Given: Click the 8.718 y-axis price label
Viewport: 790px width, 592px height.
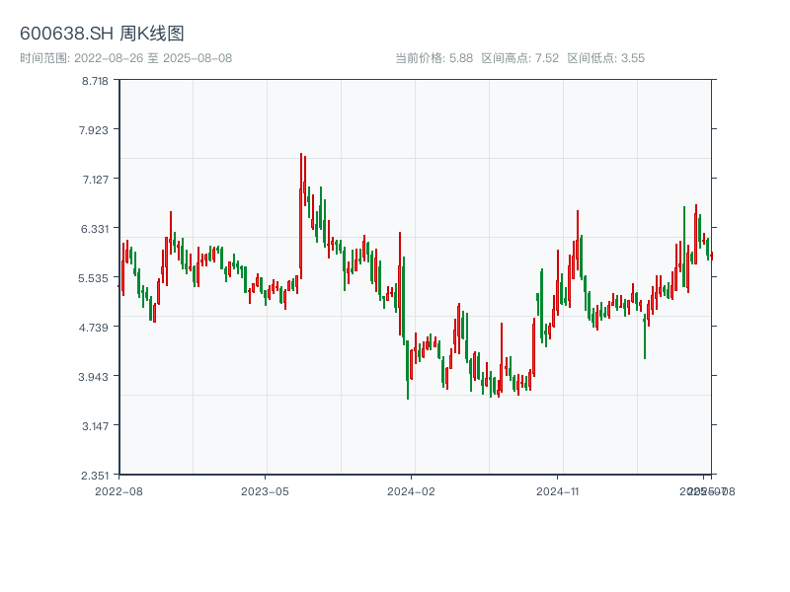Looking at the screenshot, I should coord(96,80).
